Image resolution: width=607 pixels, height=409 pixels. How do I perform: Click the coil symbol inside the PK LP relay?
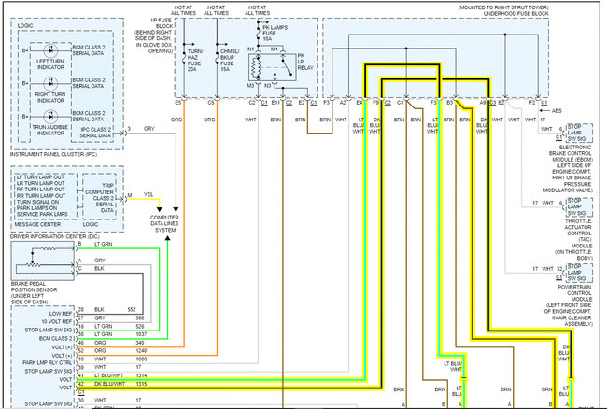pos(256,68)
